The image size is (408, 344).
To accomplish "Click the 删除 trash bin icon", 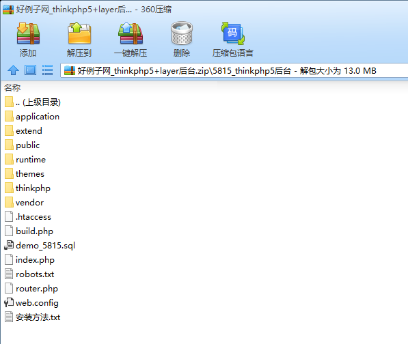I will point(182,33).
